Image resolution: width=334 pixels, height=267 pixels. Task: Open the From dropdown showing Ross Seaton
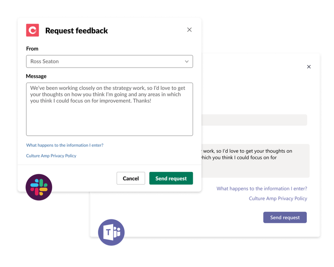click(109, 61)
